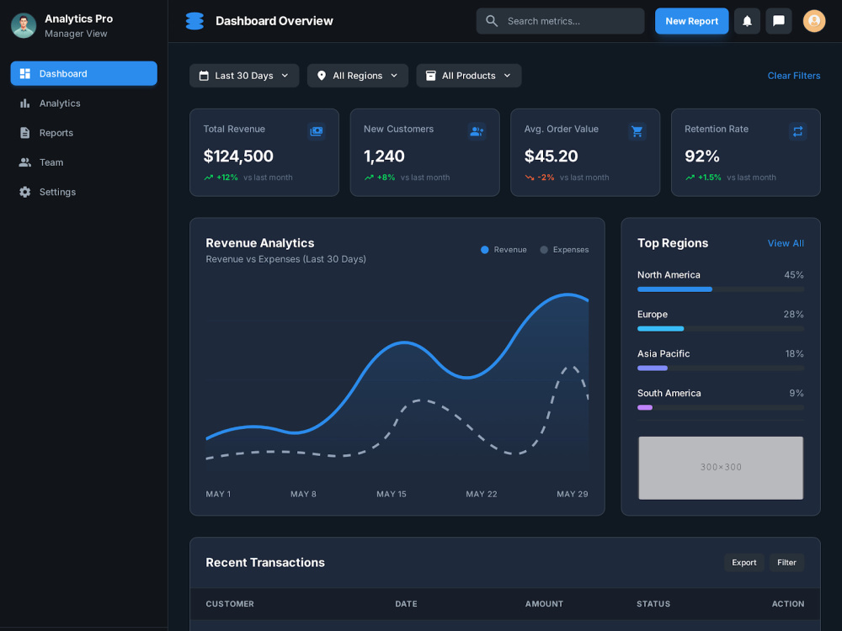Select Dashboard in the sidebar menu
Viewport: 842px width, 631px height.
click(83, 73)
